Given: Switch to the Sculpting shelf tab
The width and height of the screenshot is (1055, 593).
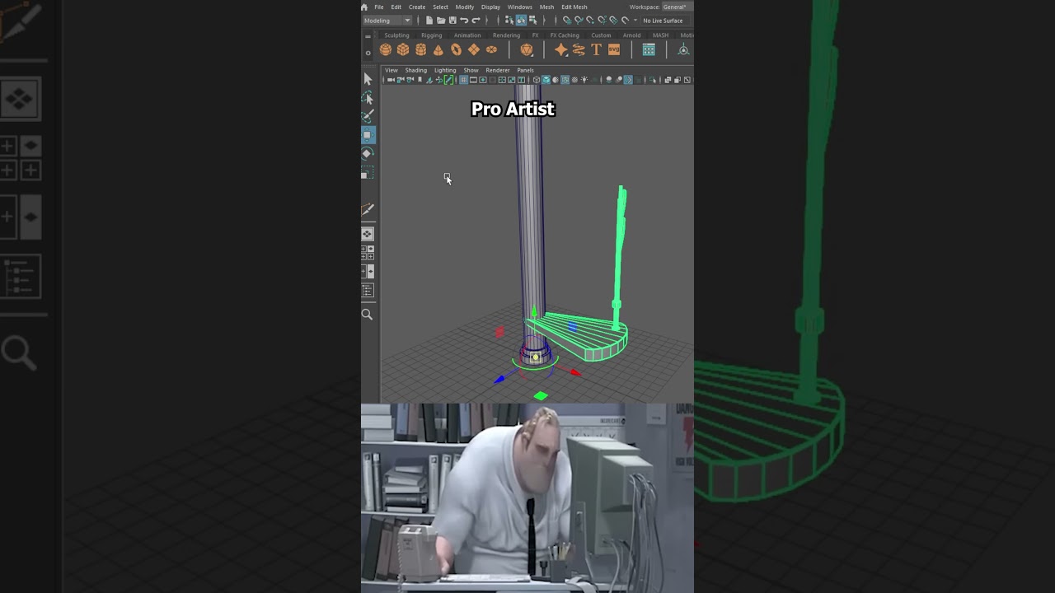Looking at the screenshot, I should [396, 35].
